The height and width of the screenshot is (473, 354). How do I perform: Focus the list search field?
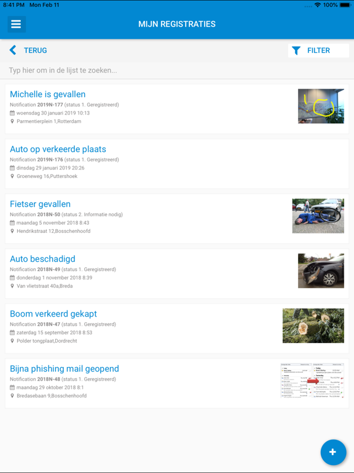(177, 70)
